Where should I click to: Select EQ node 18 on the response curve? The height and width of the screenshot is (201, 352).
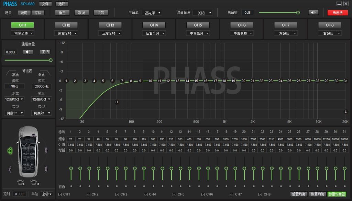click(224, 81)
